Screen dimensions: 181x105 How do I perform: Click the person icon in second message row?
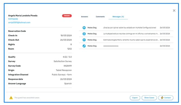pos(84,34)
